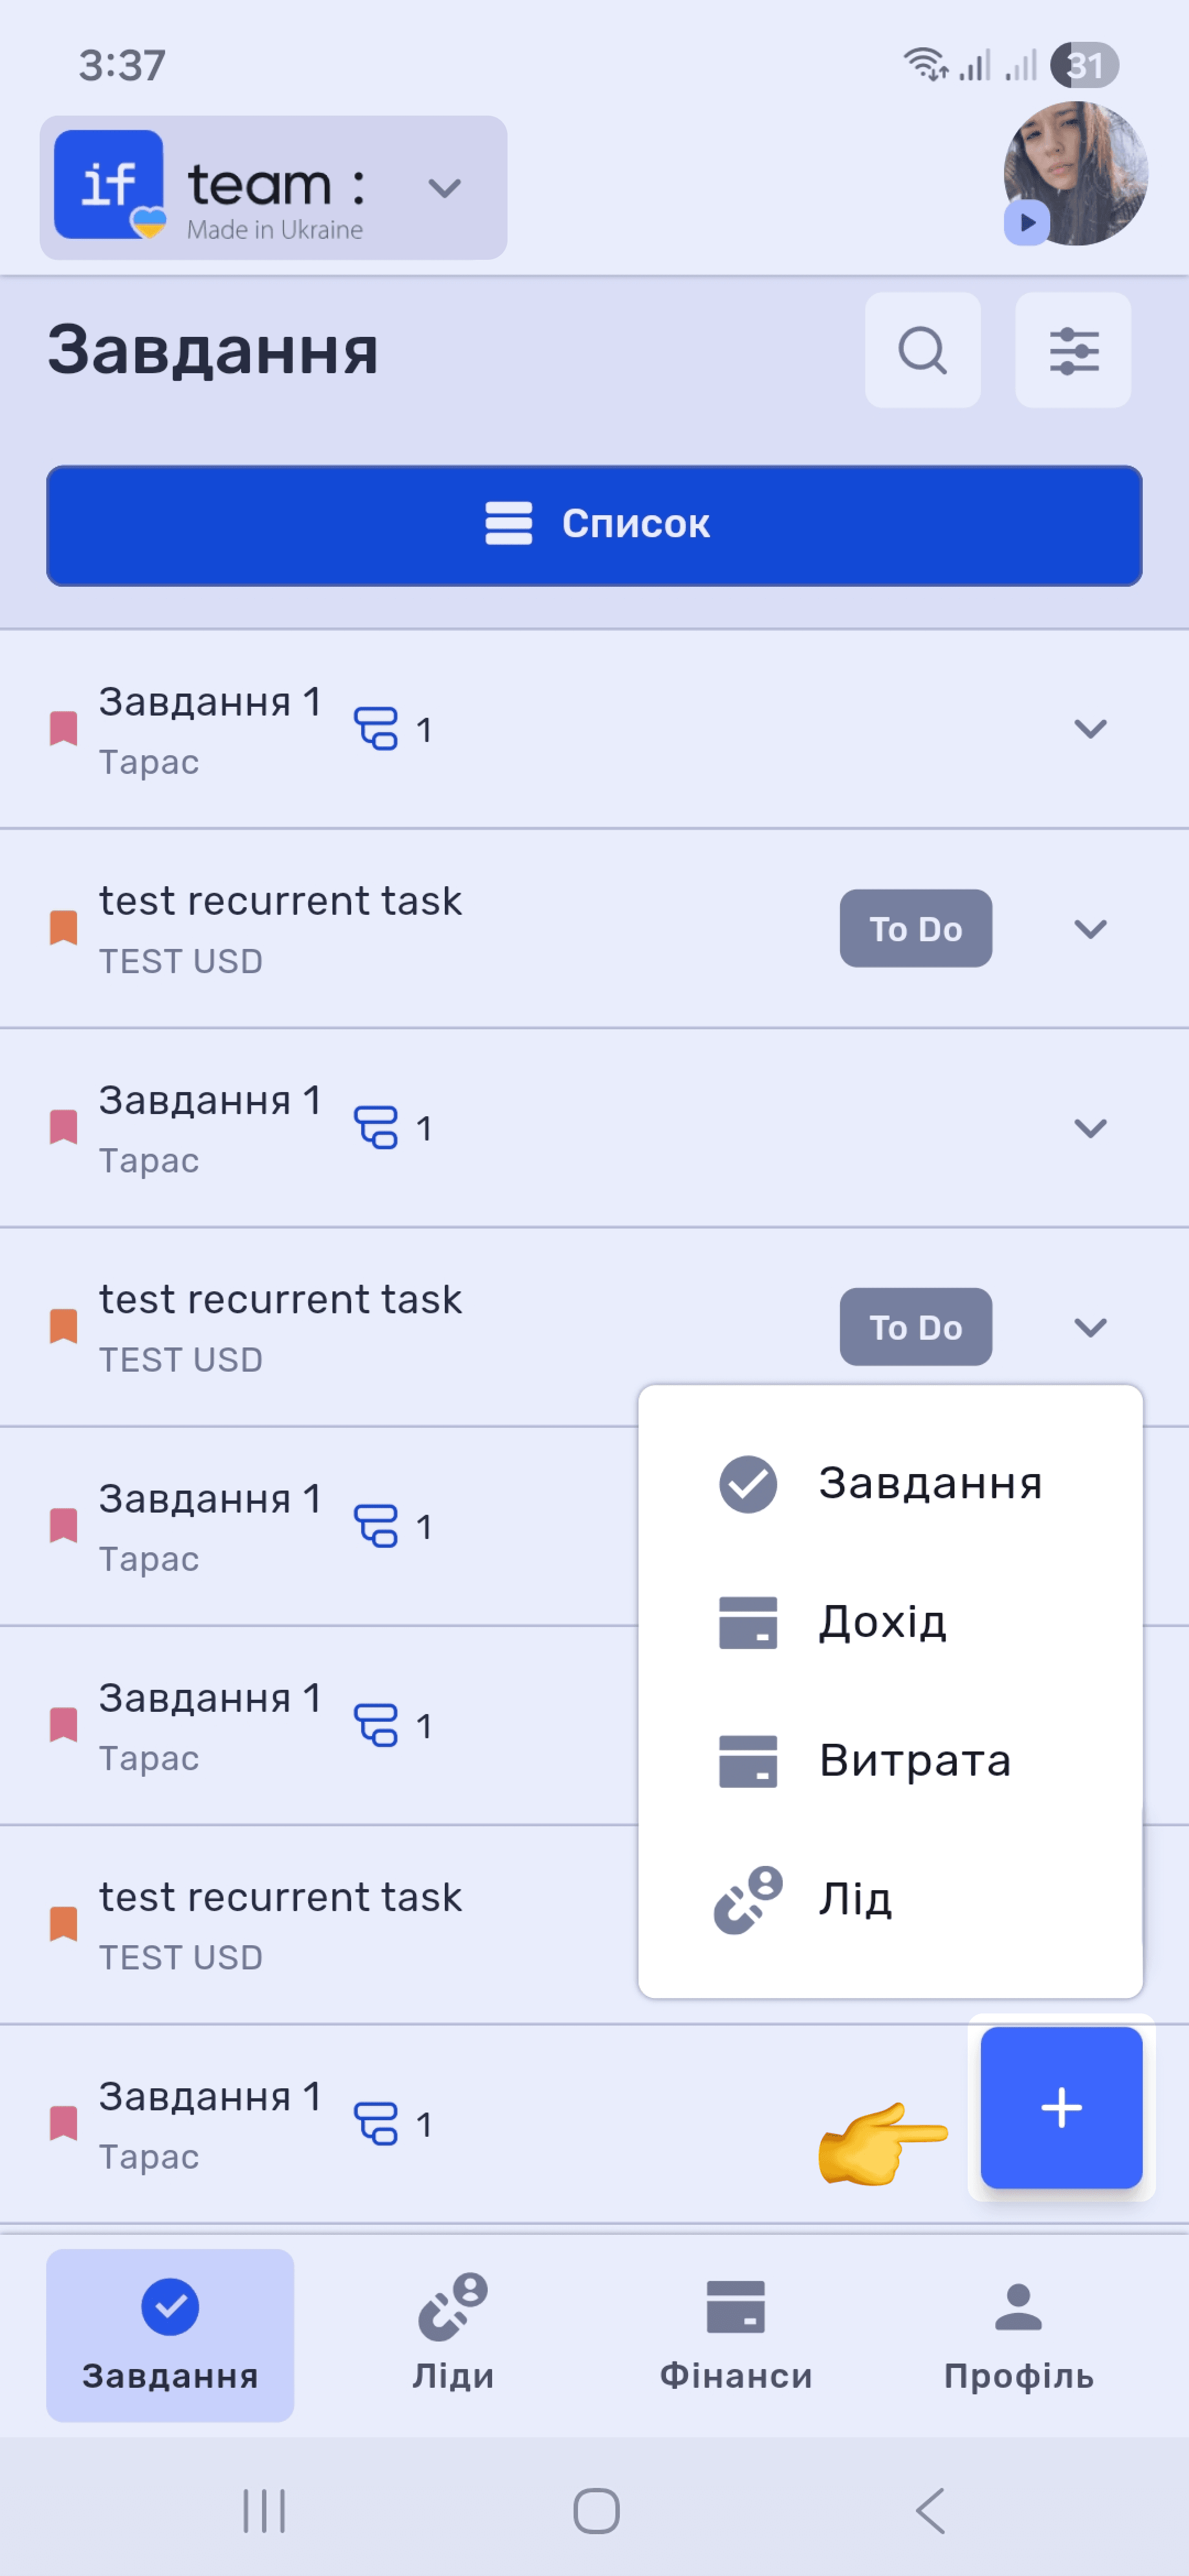Open the filter sliders icon

click(x=1073, y=350)
